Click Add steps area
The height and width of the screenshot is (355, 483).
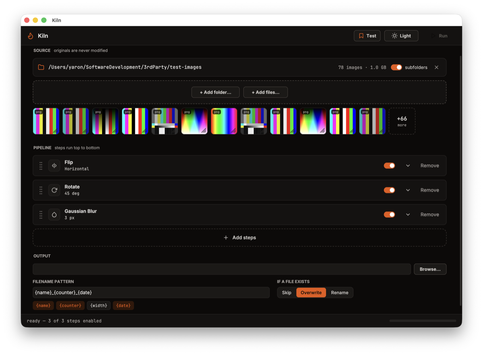tap(239, 238)
